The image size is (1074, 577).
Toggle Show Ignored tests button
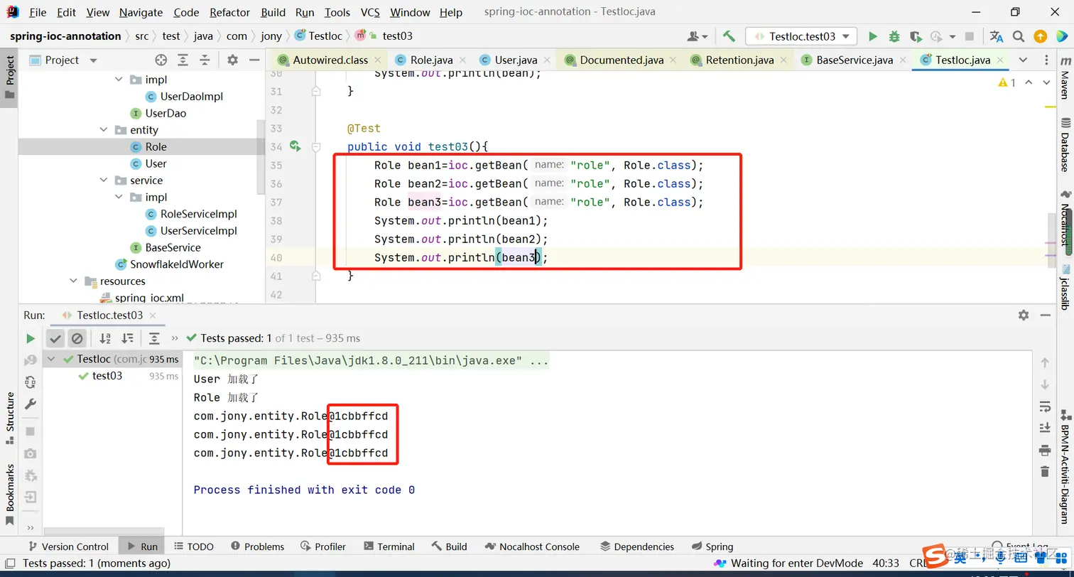77,338
